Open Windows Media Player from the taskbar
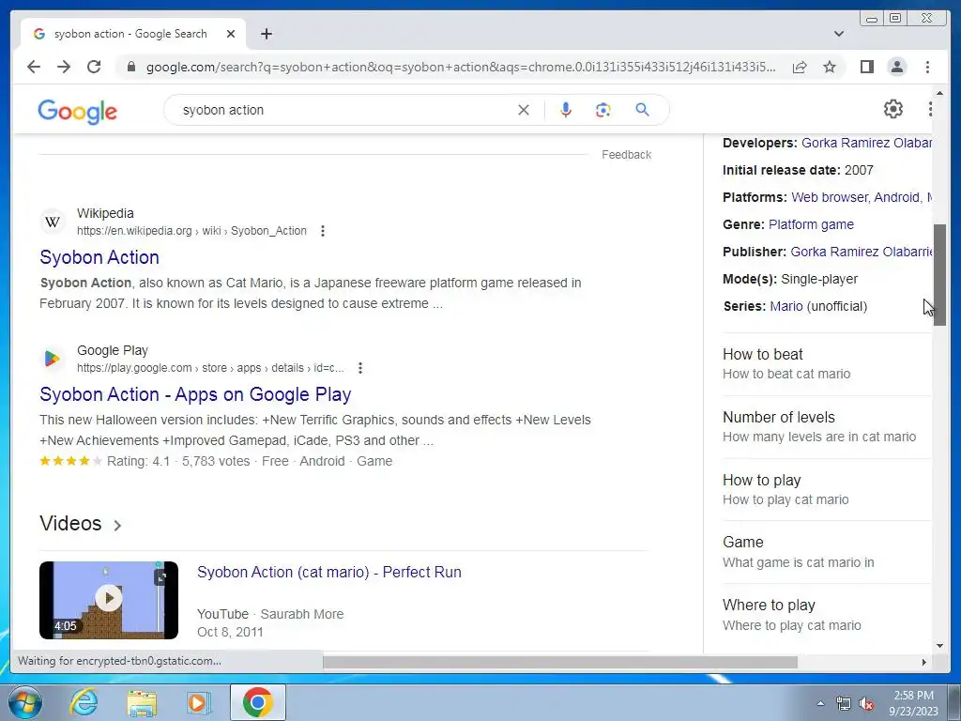Image resolution: width=961 pixels, height=721 pixels. (x=199, y=702)
